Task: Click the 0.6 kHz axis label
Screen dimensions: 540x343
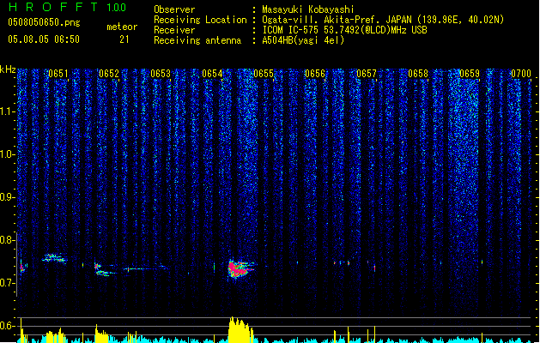Action: click(x=8, y=326)
